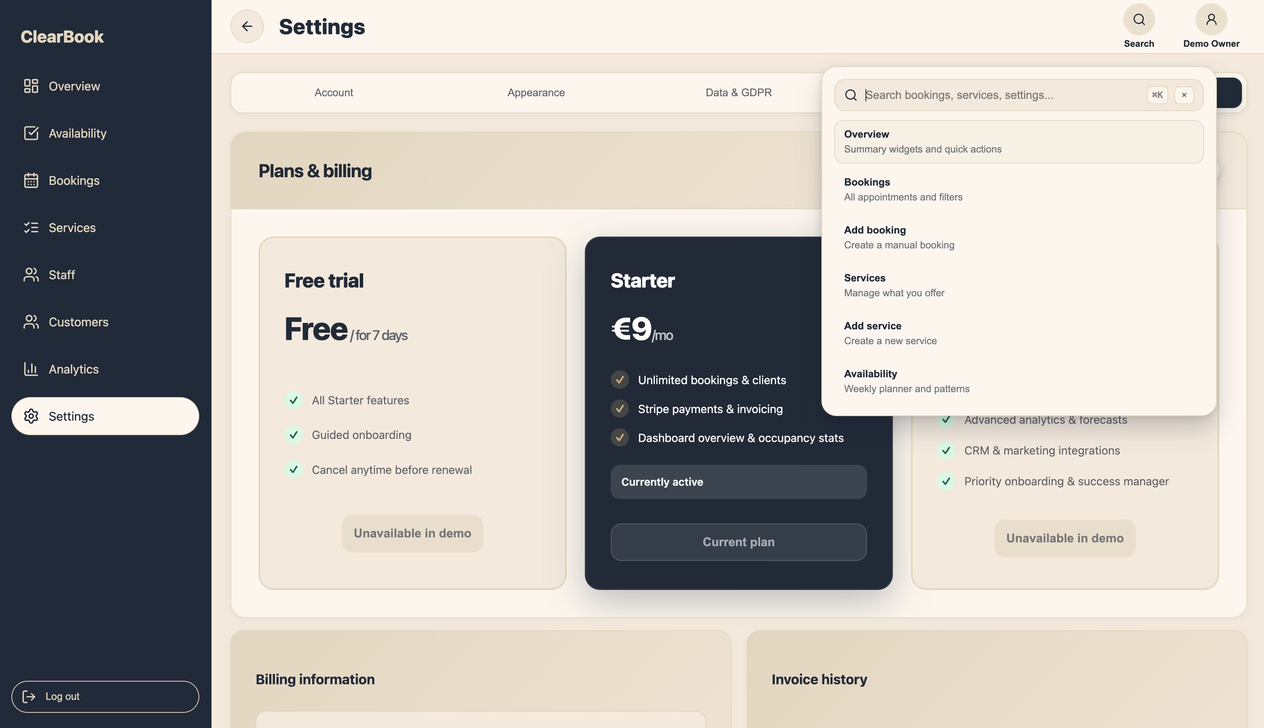Open the Appearance settings tab
This screenshot has width=1264, height=728.
pyautogui.click(x=536, y=92)
